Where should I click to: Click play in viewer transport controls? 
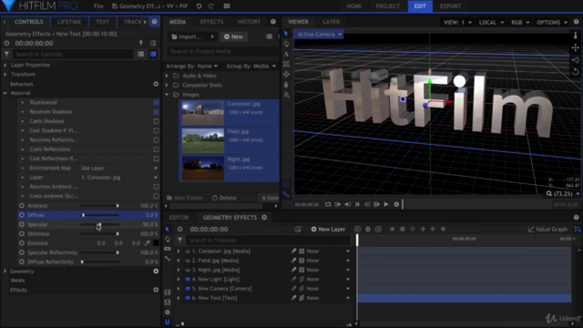tap(386, 204)
